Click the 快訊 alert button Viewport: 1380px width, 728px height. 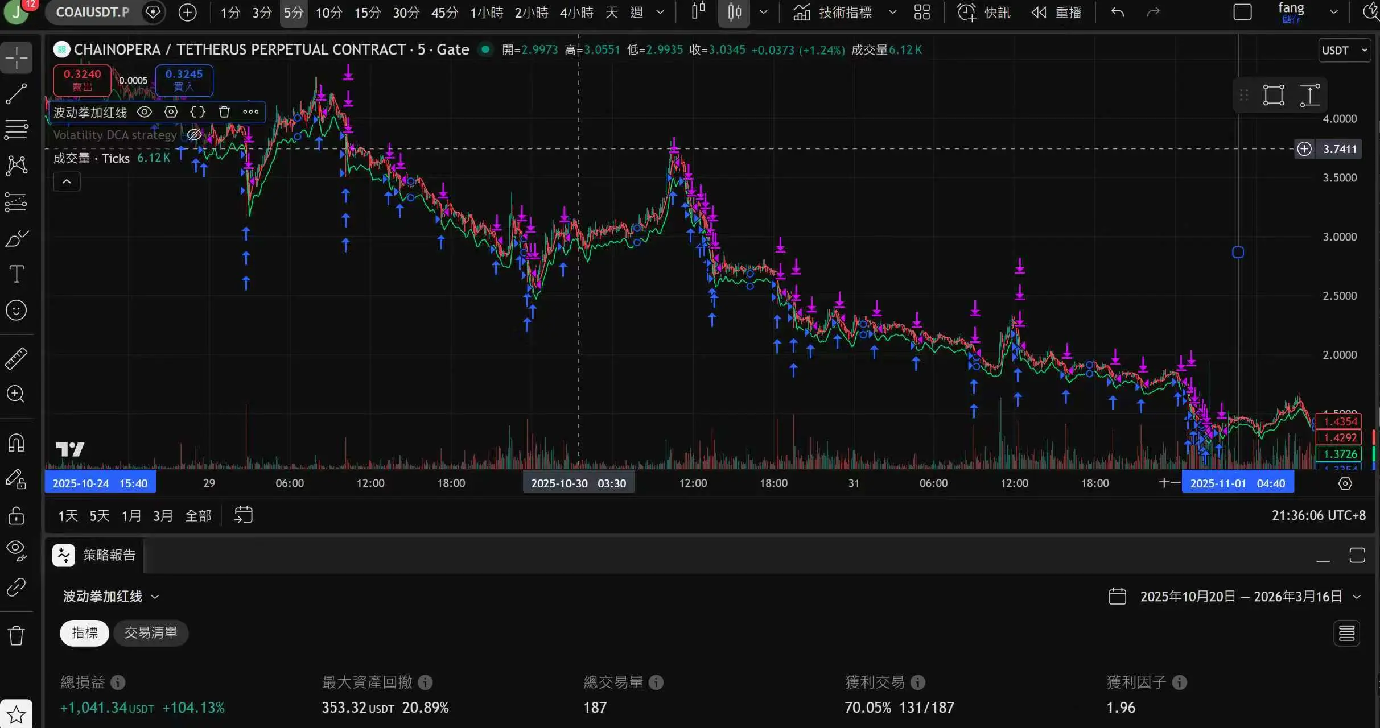984,12
